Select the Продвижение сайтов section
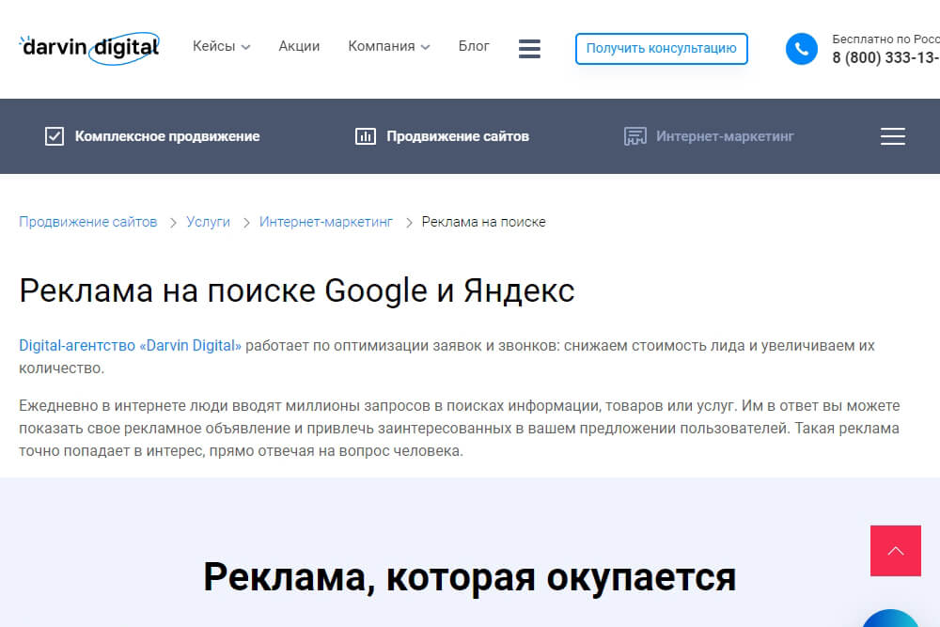The height and width of the screenshot is (627, 940). tap(458, 136)
